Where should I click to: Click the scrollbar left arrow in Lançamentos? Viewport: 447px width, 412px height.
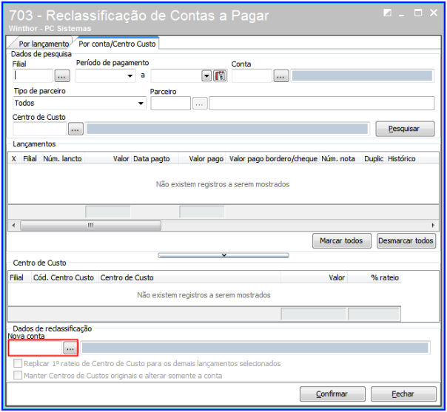(13, 226)
